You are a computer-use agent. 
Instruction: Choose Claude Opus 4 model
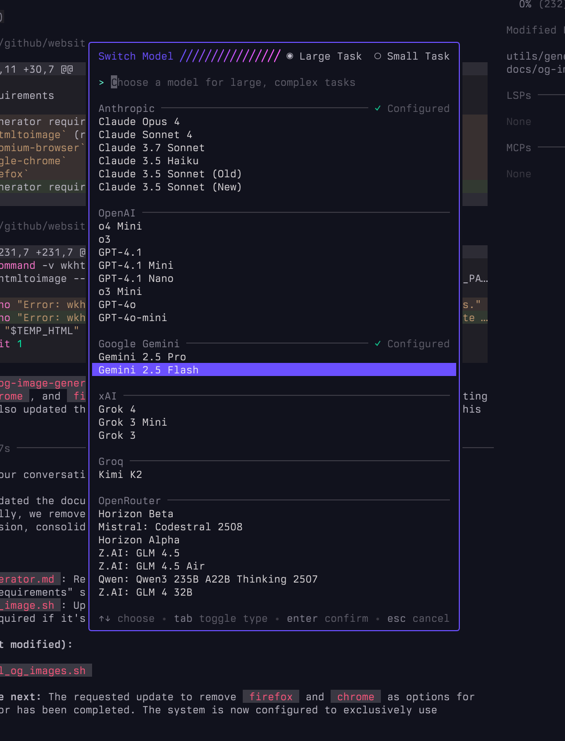139,122
